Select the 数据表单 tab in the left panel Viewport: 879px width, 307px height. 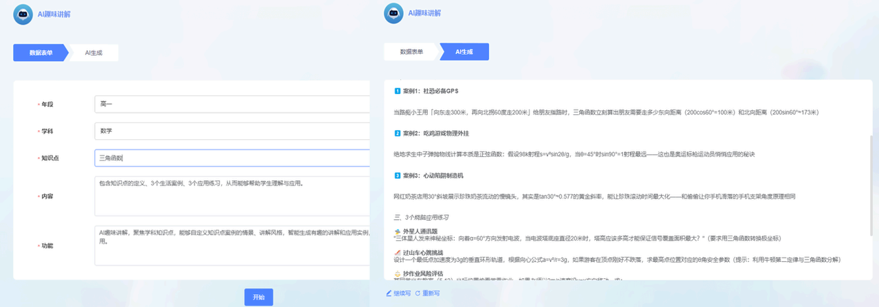pyautogui.click(x=41, y=53)
